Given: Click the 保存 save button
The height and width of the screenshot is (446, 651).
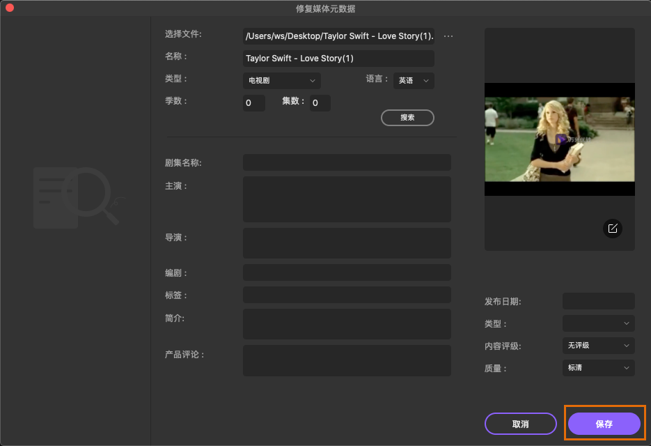Looking at the screenshot, I should click(x=604, y=424).
